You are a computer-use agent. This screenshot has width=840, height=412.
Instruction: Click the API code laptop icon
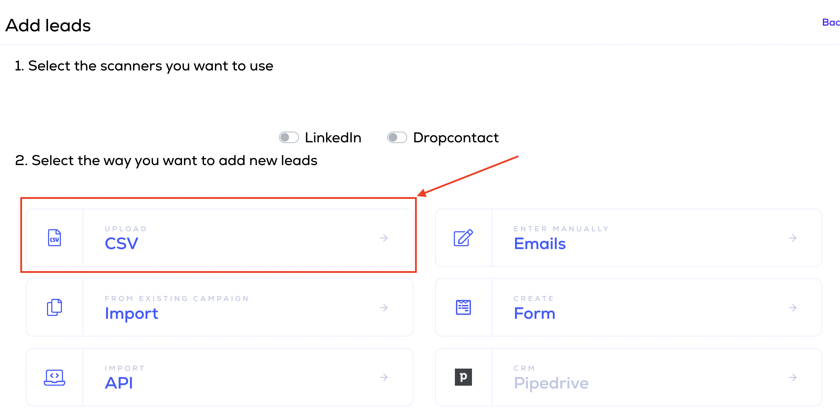(x=54, y=377)
